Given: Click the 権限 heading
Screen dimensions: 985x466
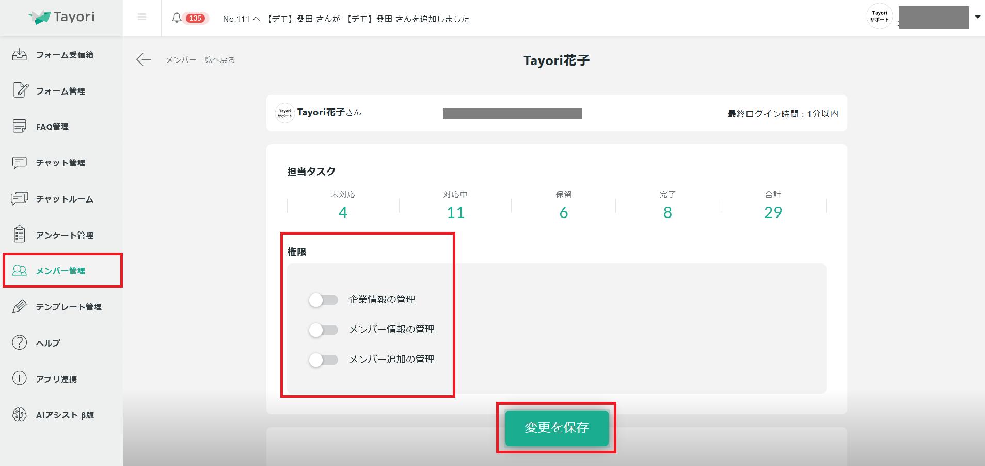Looking at the screenshot, I should point(297,252).
